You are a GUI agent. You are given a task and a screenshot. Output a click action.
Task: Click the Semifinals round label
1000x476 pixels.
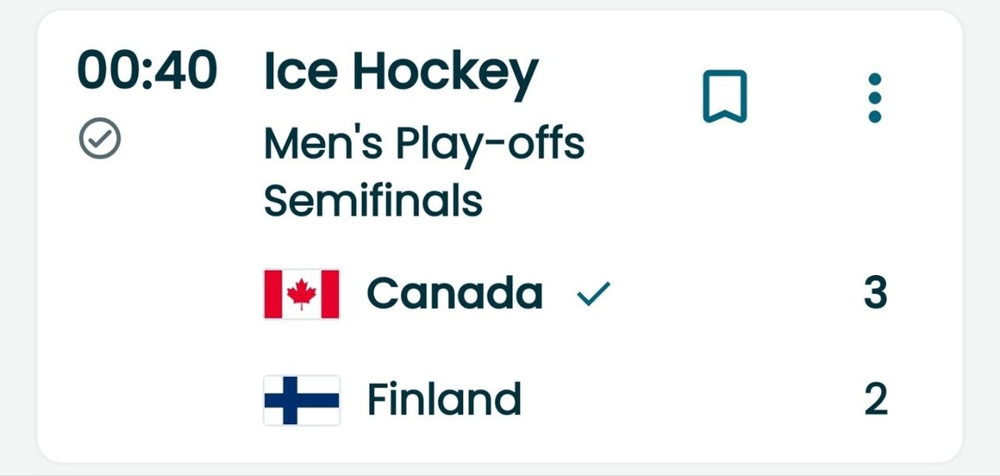coord(373,200)
